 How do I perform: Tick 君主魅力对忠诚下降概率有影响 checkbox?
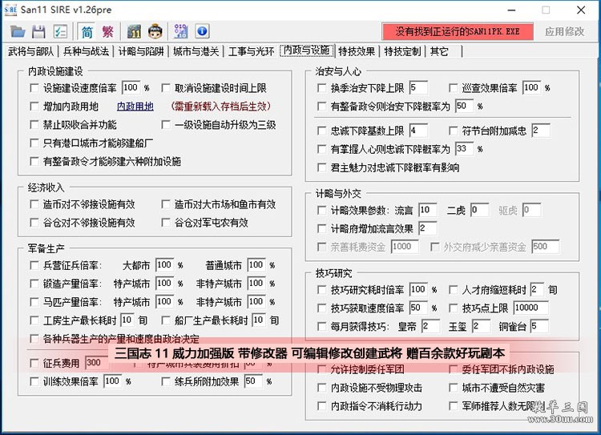coord(322,167)
